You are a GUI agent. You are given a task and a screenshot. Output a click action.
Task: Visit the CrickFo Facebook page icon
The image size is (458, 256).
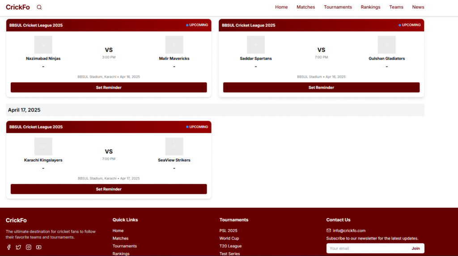click(8, 247)
